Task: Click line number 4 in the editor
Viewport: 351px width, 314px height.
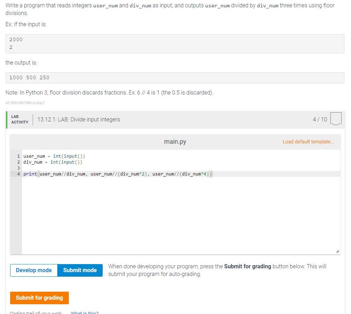Action: click(18, 174)
